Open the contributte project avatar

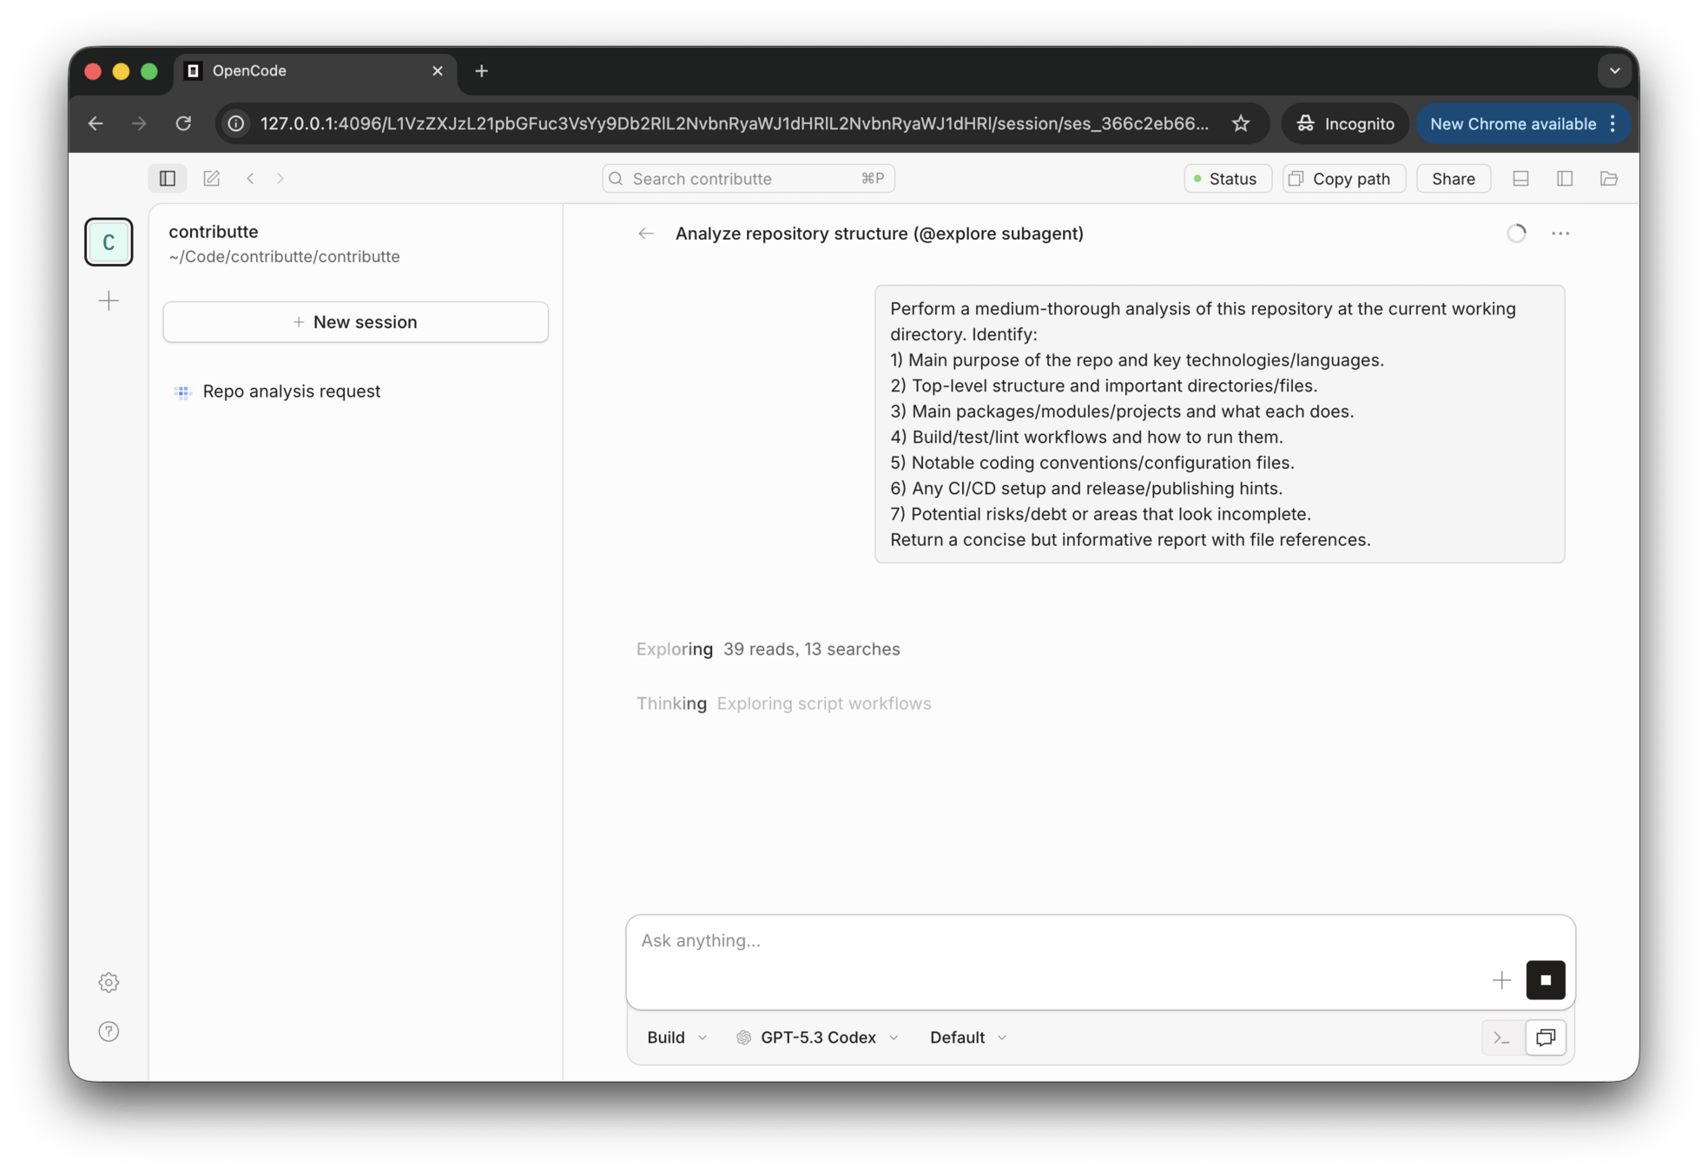tap(109, 242)
